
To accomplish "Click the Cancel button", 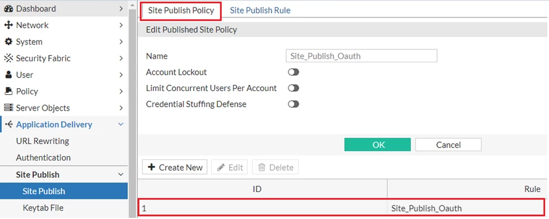I will point(448,145).
